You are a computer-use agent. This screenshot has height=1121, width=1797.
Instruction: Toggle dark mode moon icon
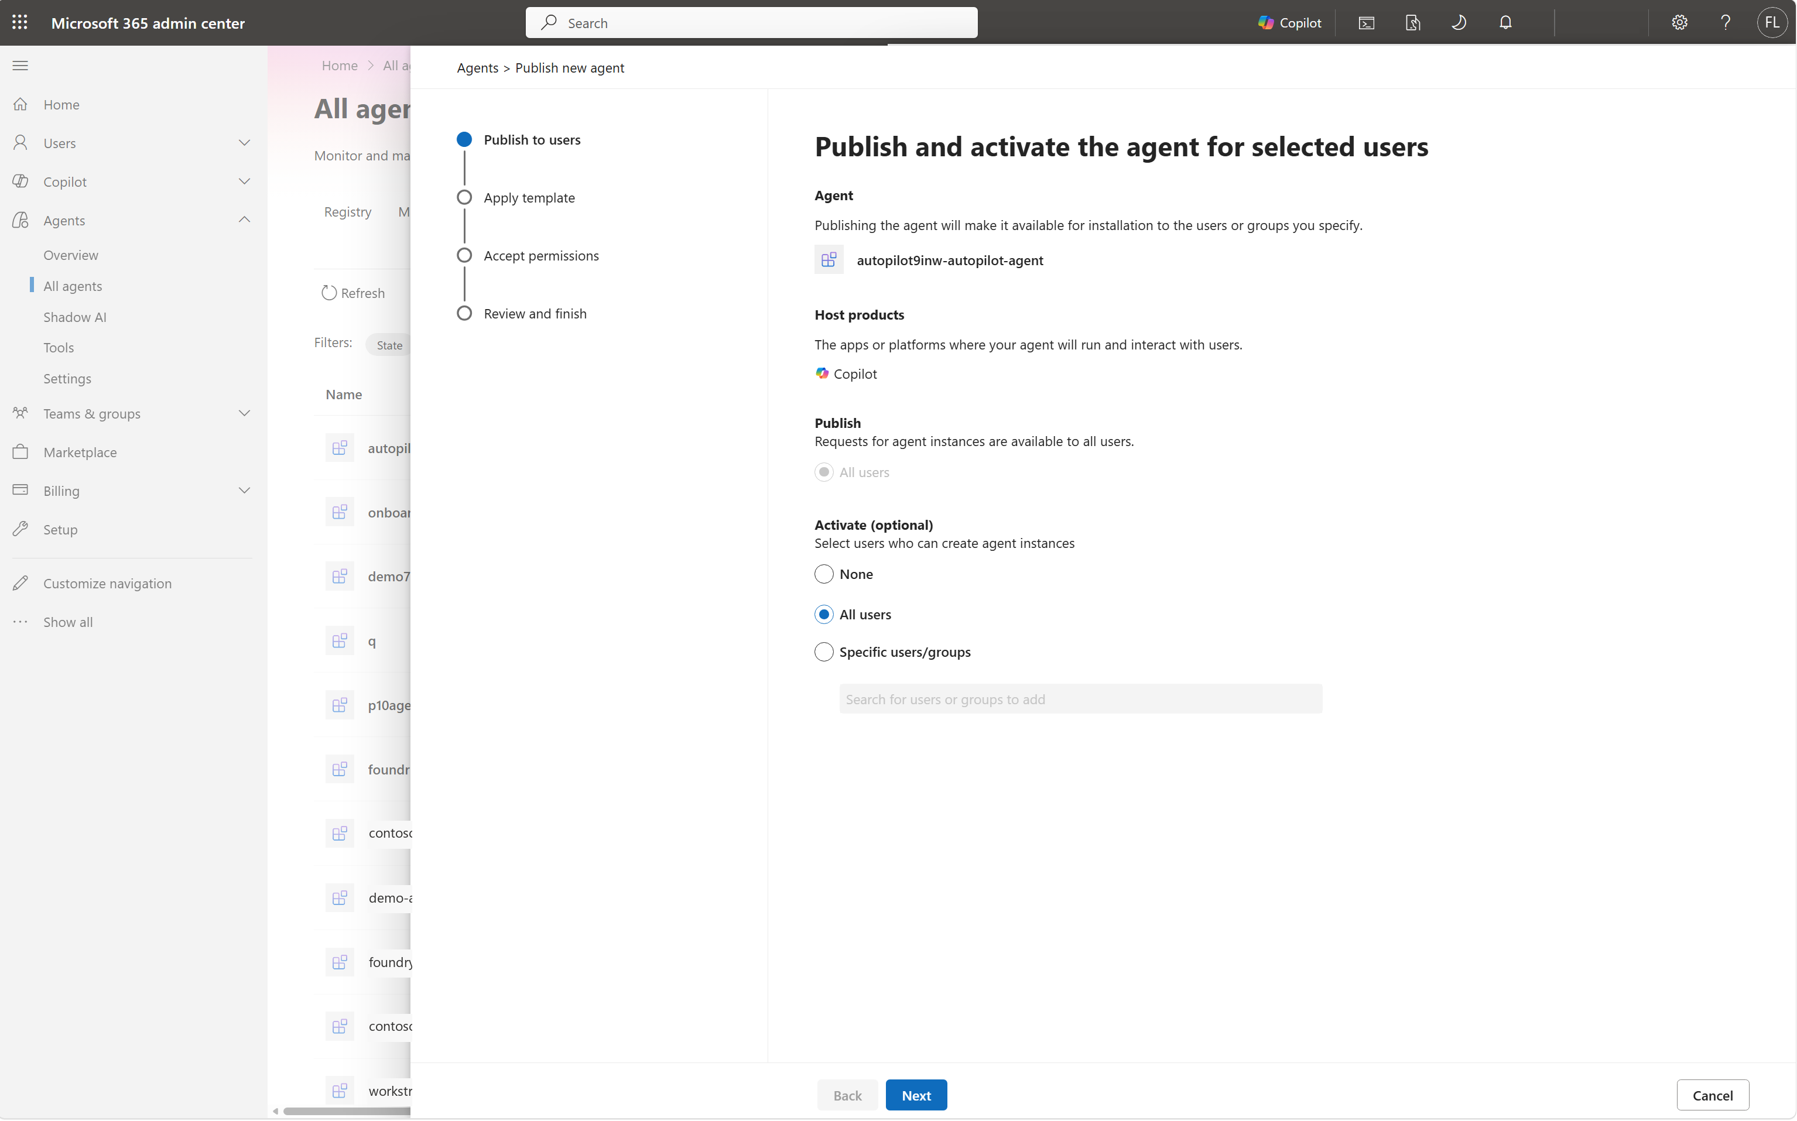coord(1458,22)
